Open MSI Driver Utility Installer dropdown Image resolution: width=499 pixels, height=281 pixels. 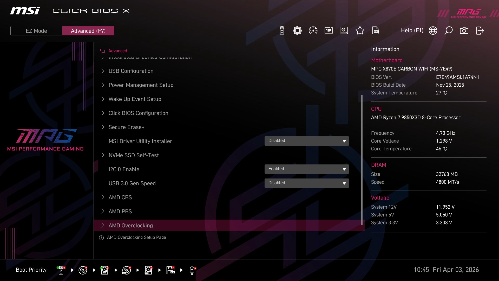click(306, 141)
